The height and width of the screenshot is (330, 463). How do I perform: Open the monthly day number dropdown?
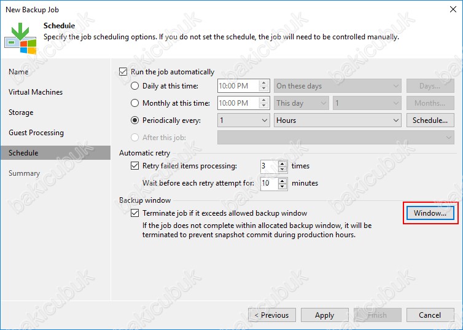(x=367, y=103)
